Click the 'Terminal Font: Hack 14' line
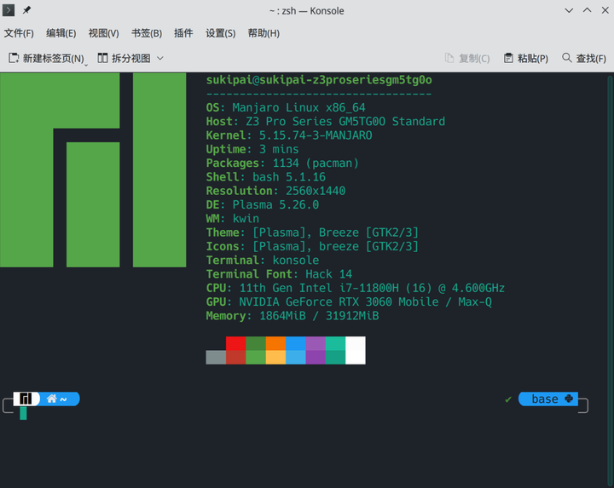 pos(279,274)
